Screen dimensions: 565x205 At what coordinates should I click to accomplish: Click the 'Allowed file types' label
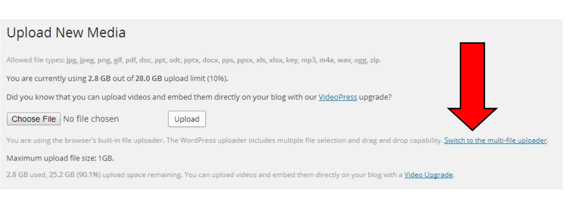click(x=35, y=60)
